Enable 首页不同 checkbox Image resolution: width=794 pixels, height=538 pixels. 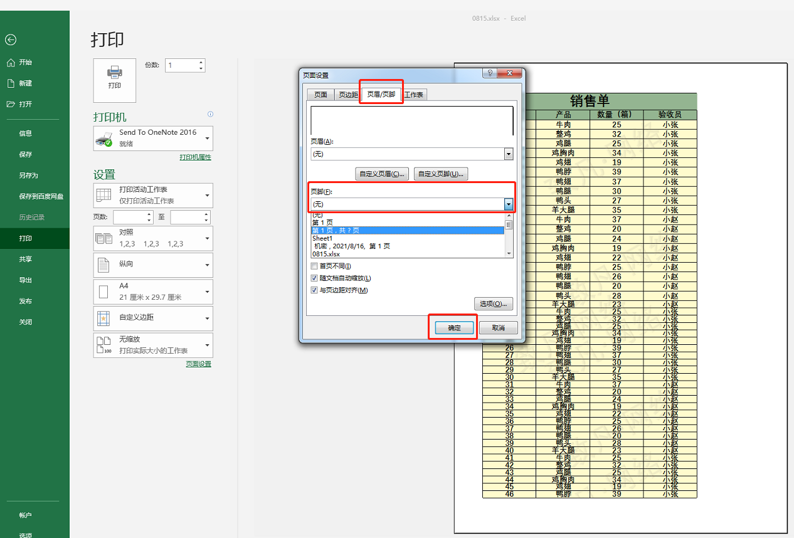click(315, 266)
